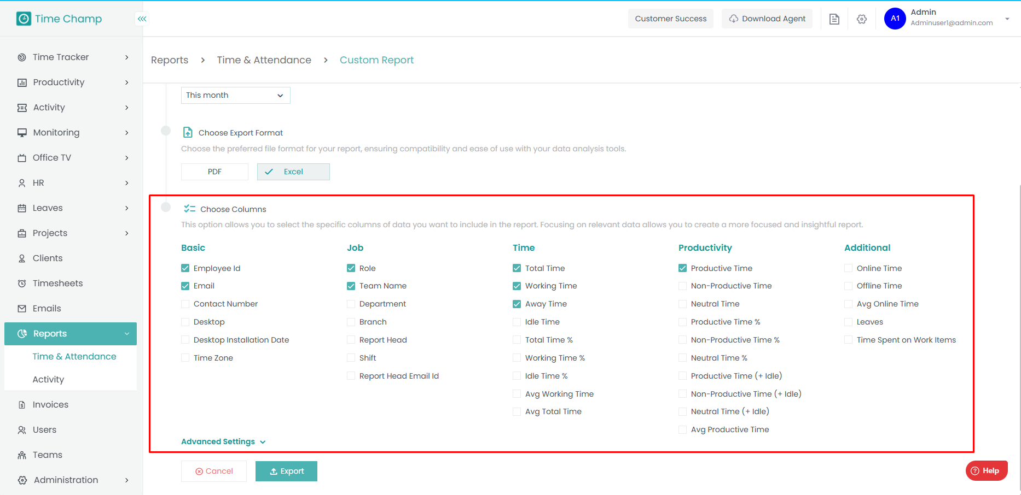
Task: Open the This month date range dropdown
Action: coord(236,95)
